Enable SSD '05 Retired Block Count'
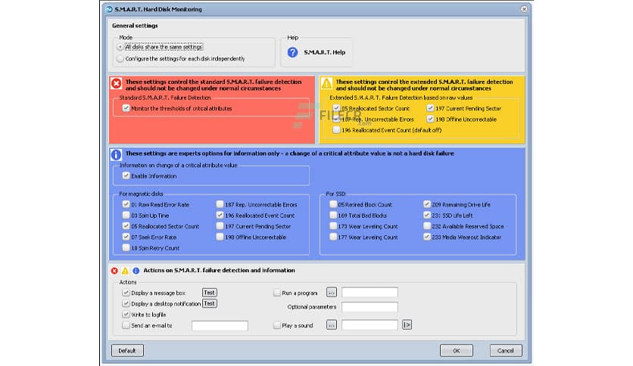This screenshot has width=633, height=366. pos(333,205)
